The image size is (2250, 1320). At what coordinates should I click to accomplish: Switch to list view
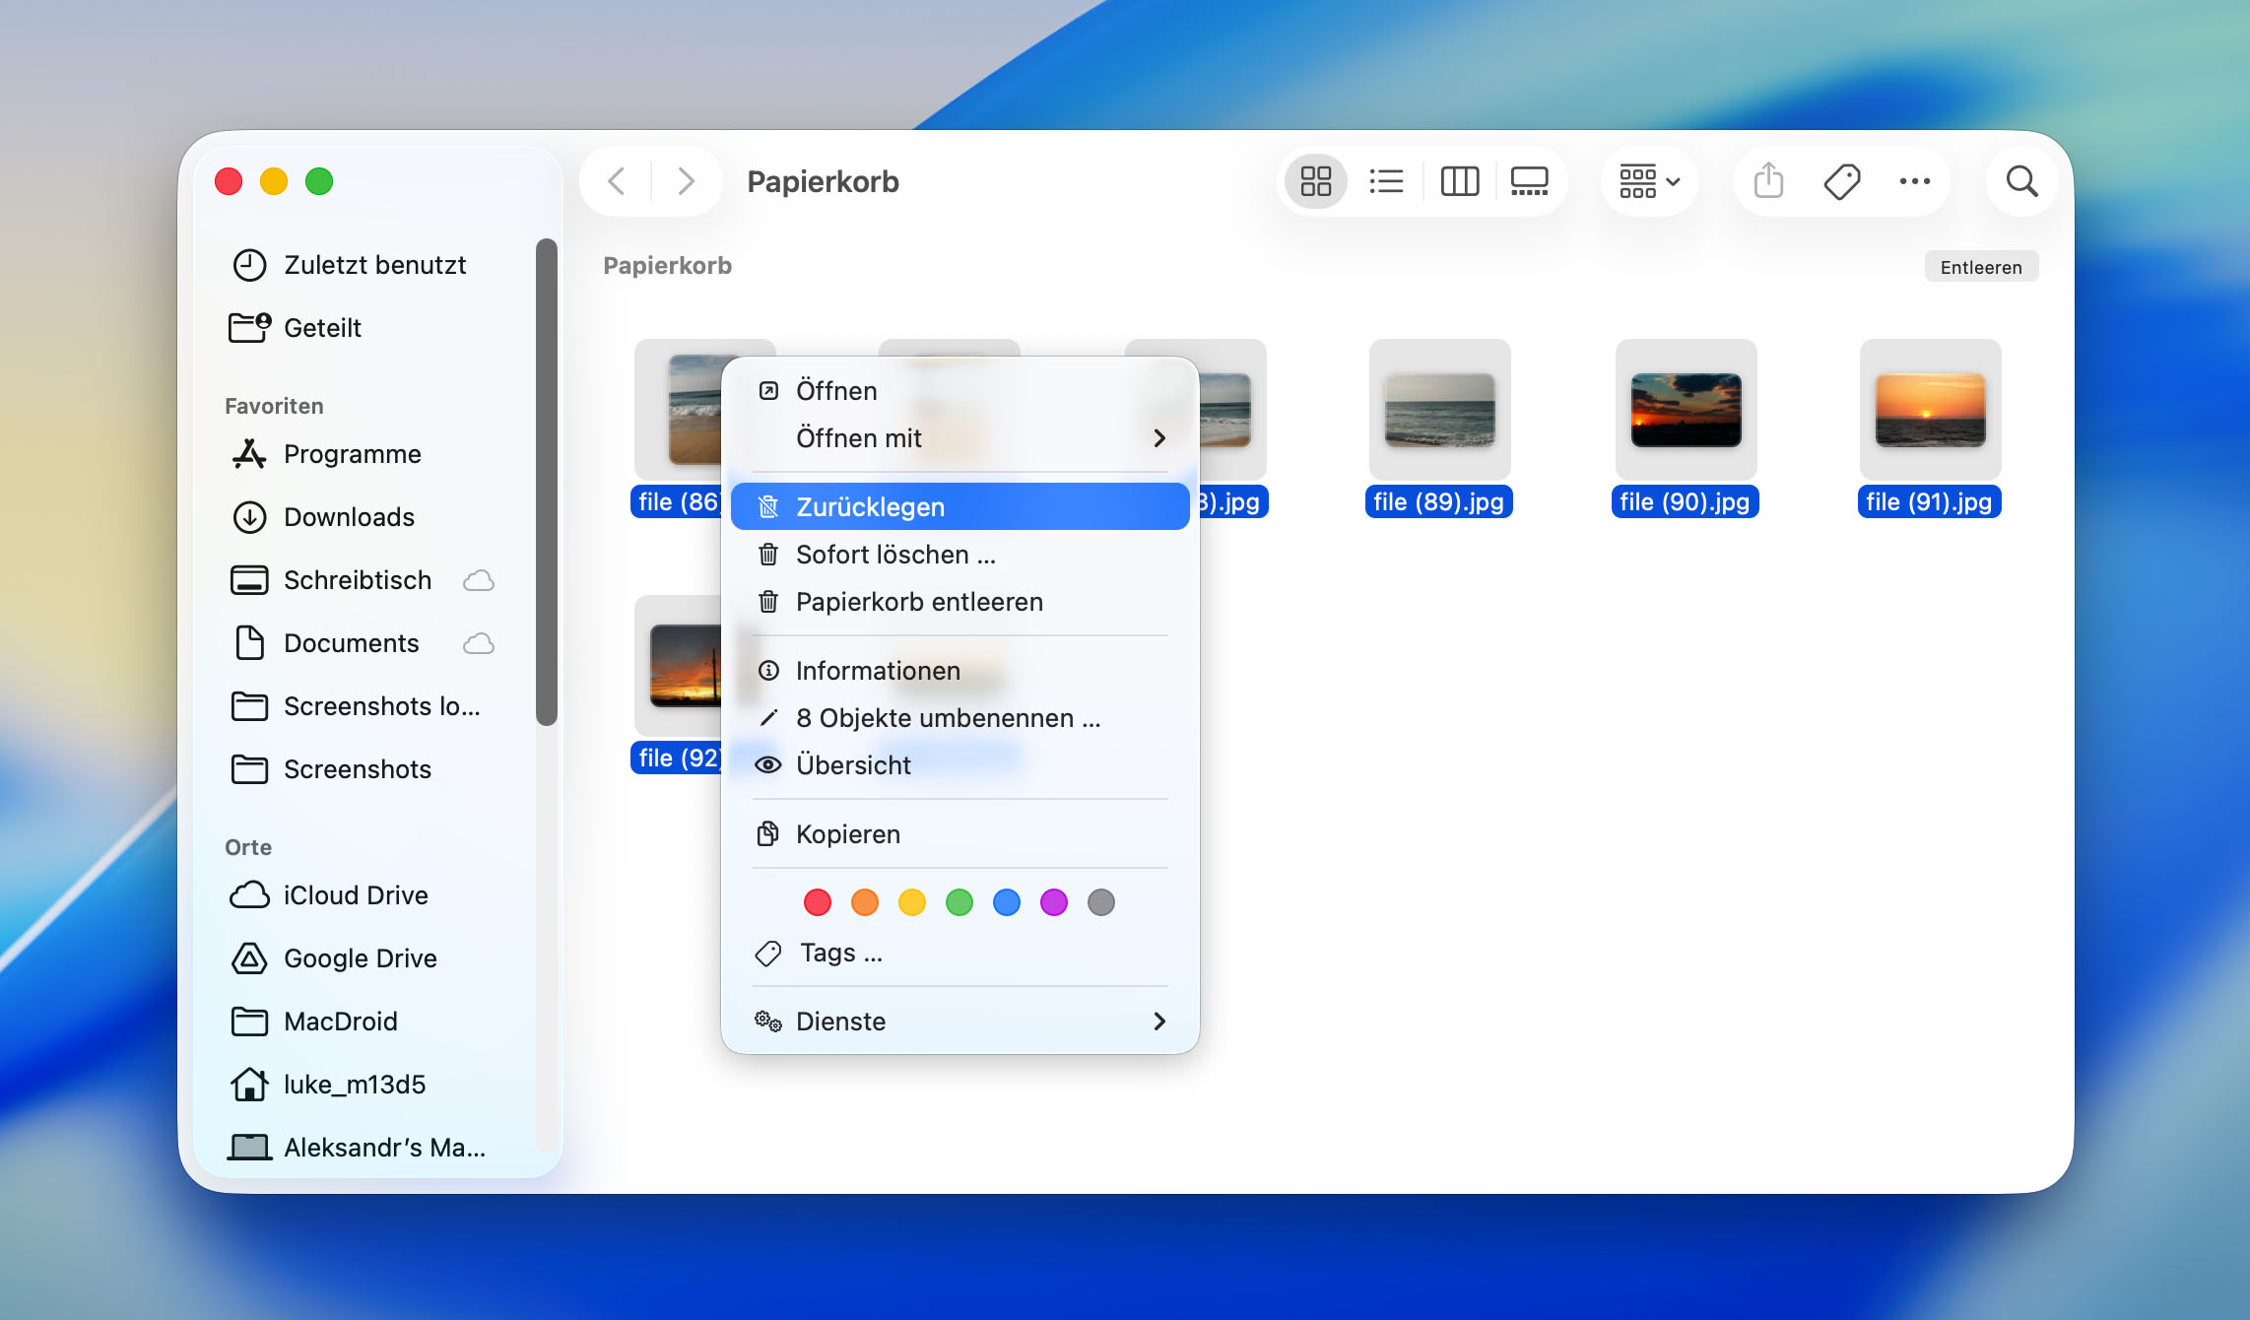(x=1386, y=181)
